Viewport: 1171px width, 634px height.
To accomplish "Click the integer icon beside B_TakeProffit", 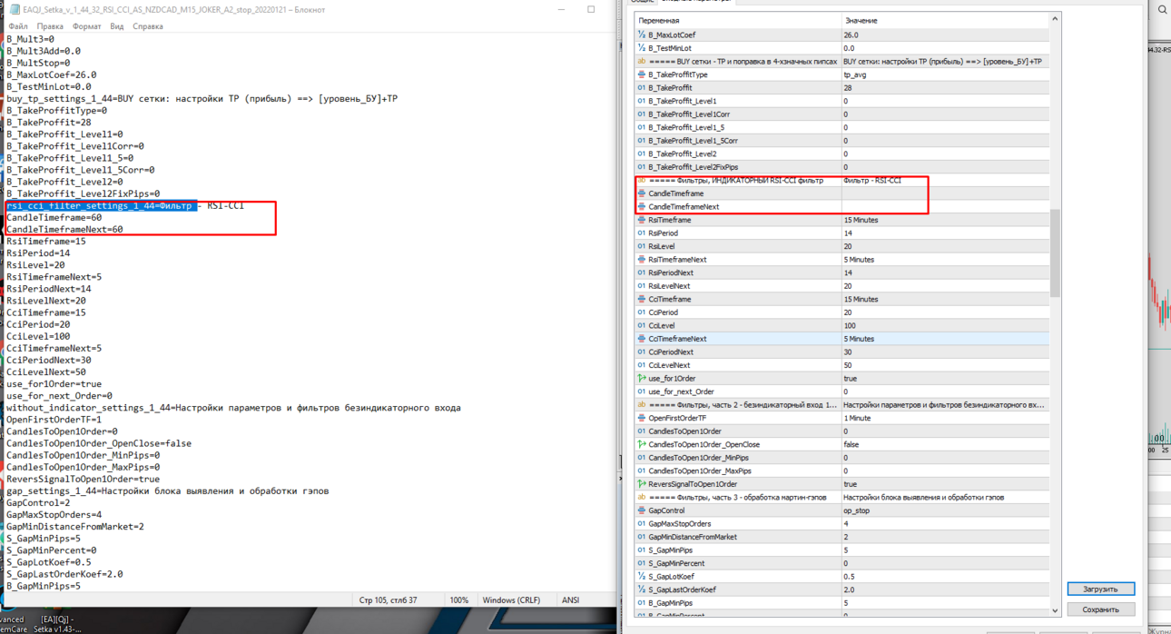I will click(642, 88).
